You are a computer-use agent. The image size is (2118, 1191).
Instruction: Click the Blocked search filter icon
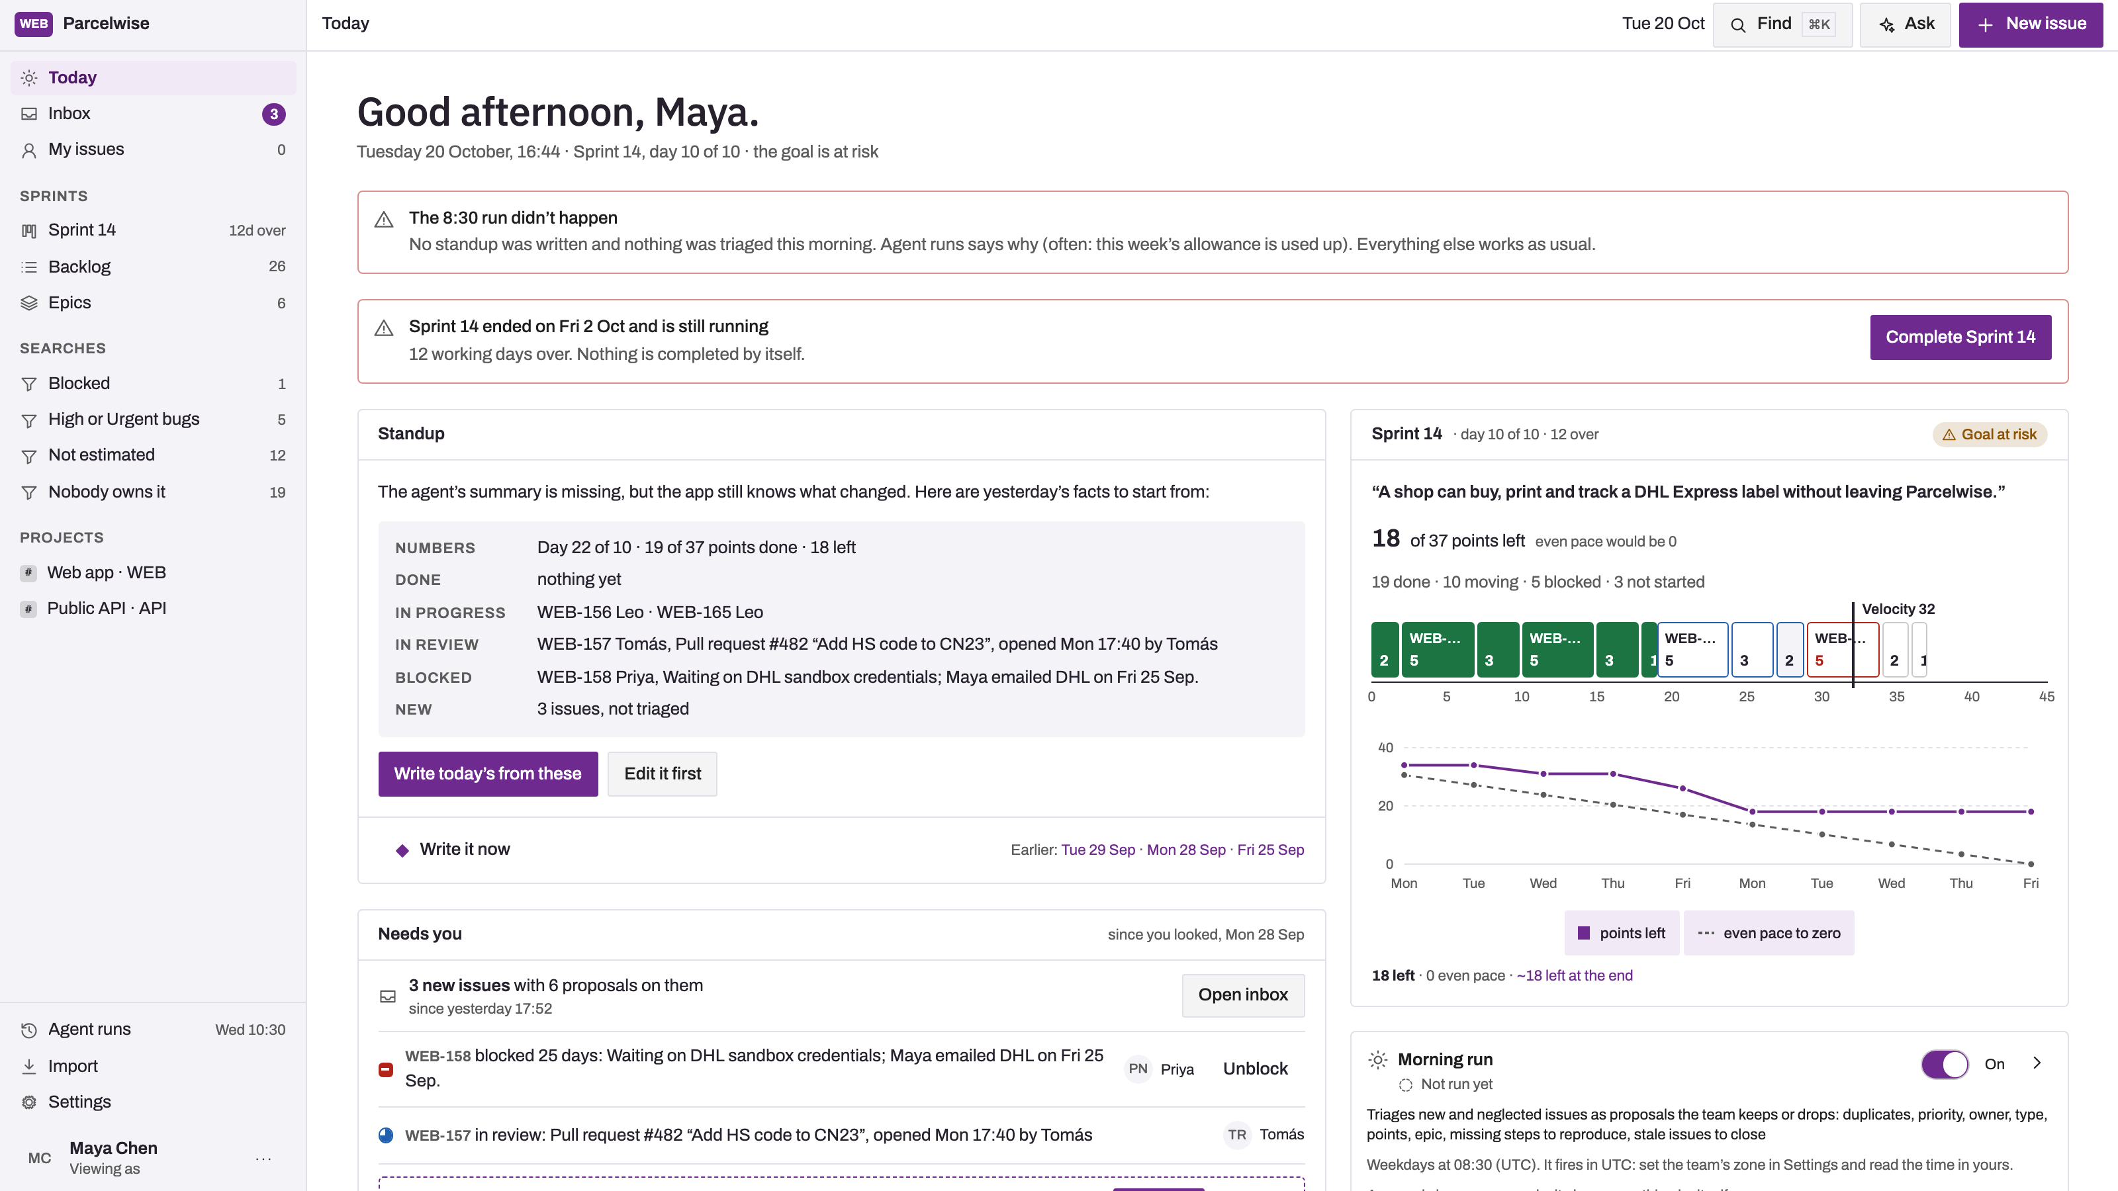[x=28, y=384]
